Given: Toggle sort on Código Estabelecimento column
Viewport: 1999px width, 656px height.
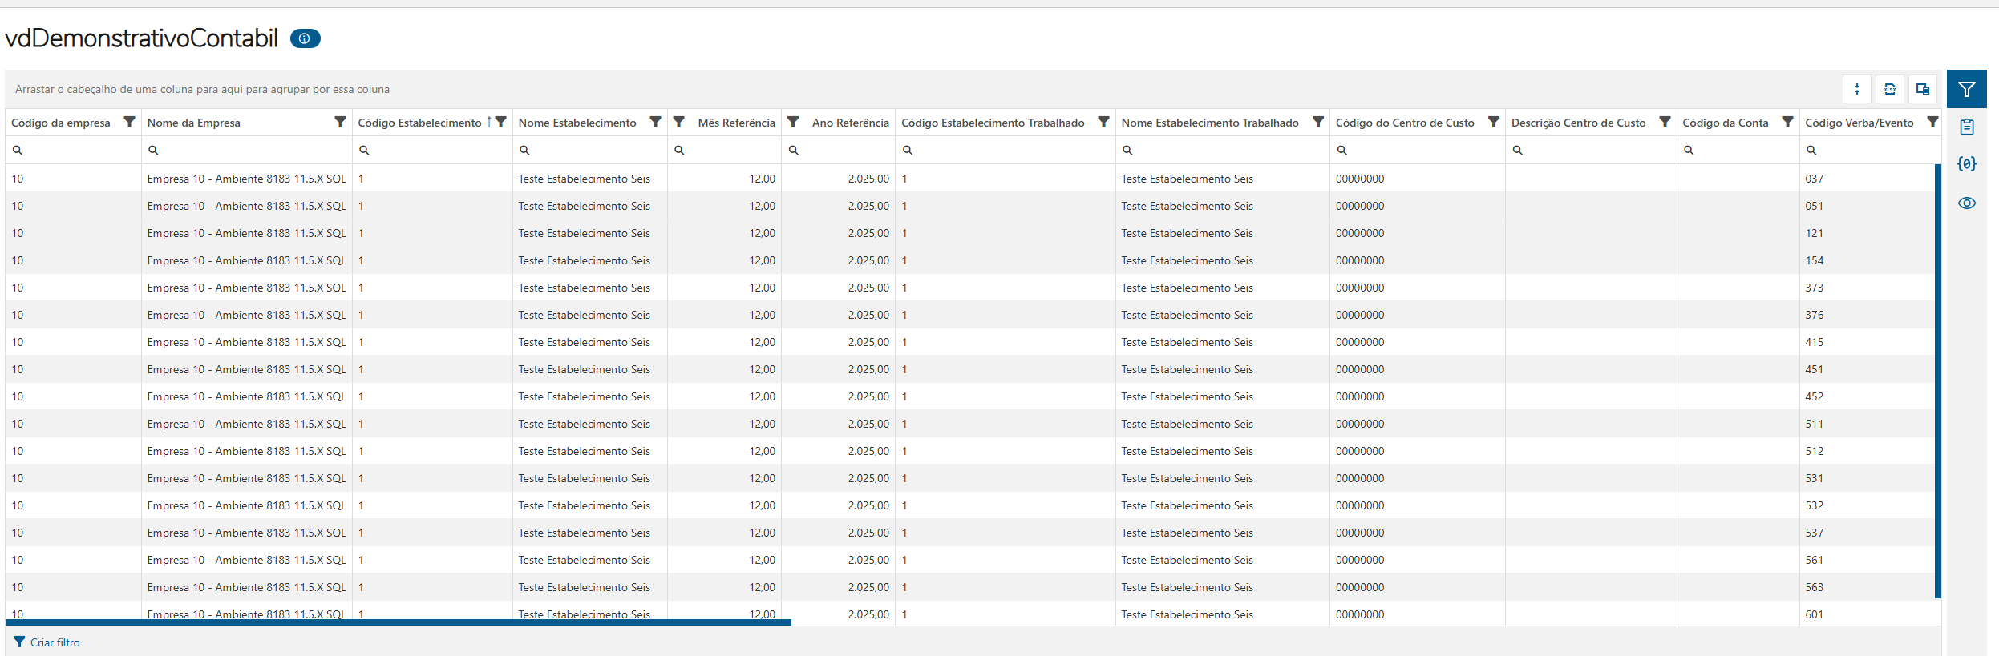Looking at the screenshot, I should coord(419,123).
